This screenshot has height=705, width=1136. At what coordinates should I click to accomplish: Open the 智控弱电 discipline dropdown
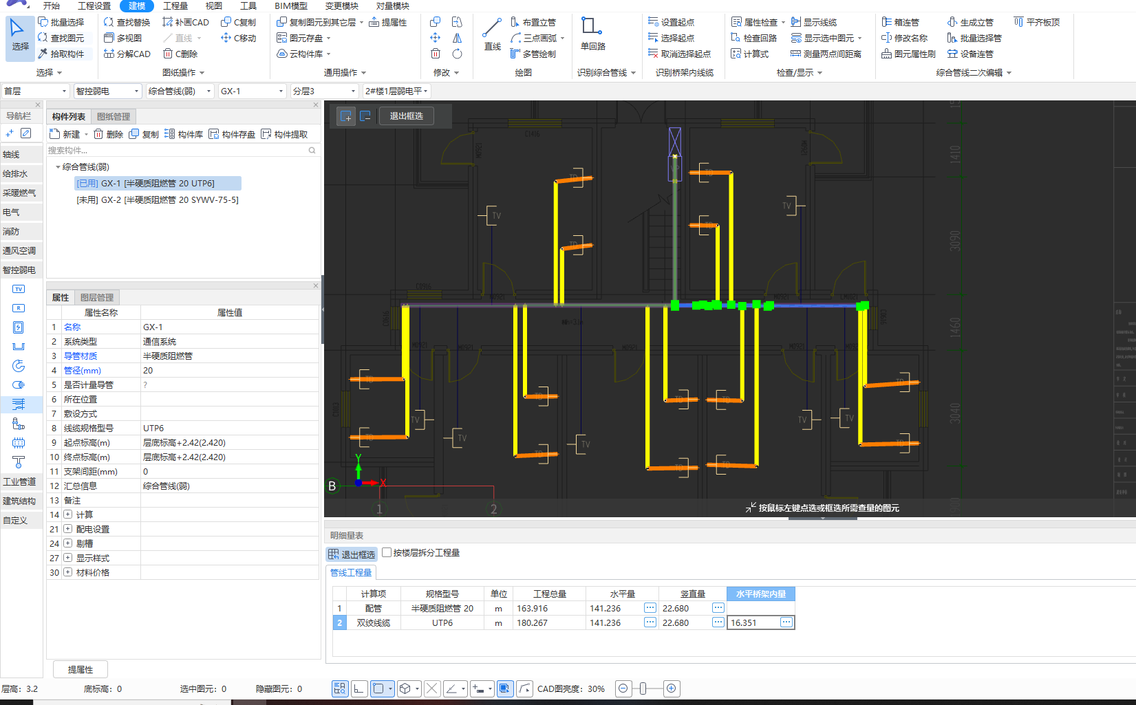coord(107,91)
